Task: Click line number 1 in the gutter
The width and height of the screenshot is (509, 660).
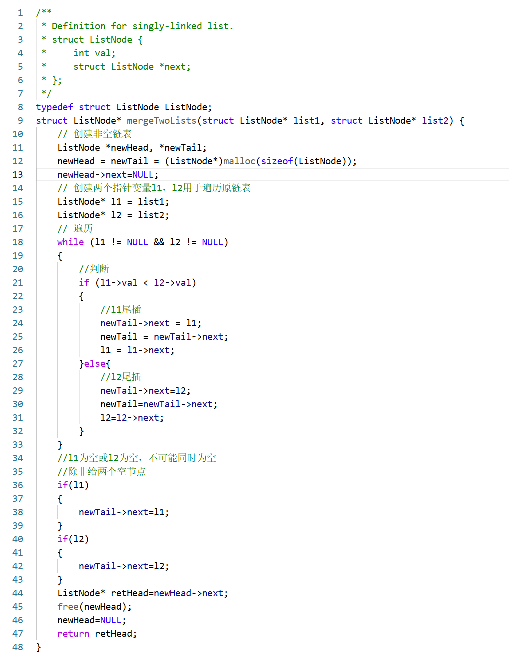Action: coord(20,12)
